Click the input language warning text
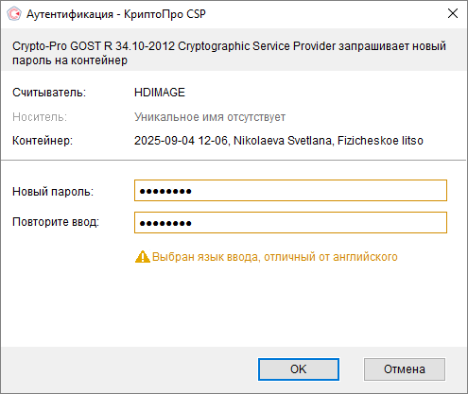This screenshot has height=394, width=468. [x=275, y=257]
